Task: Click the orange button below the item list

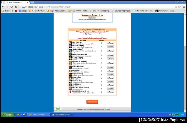Action: click(x=92, y=102)
